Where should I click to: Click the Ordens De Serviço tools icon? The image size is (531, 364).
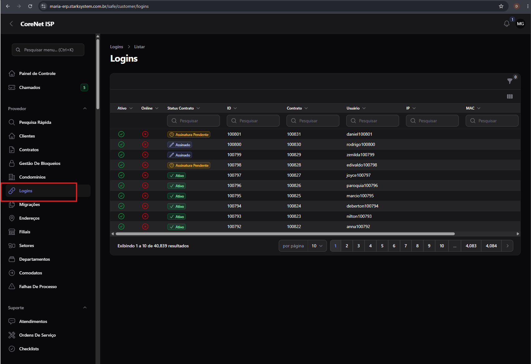(12, 335)
